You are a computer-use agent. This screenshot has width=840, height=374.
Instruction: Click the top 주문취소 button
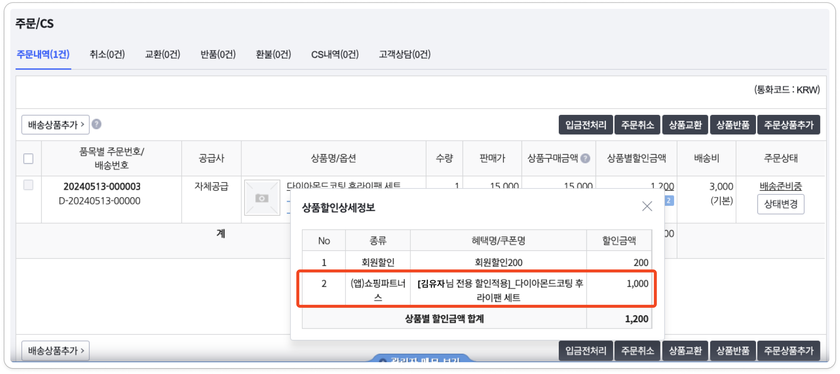click(x=638, y=125)
